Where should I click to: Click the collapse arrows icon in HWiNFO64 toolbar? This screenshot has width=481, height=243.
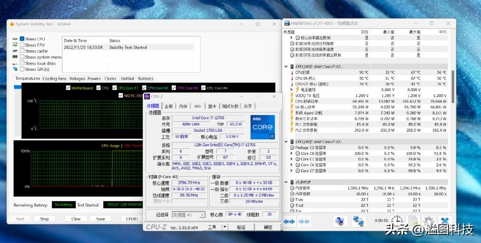(x=304, y=221)
